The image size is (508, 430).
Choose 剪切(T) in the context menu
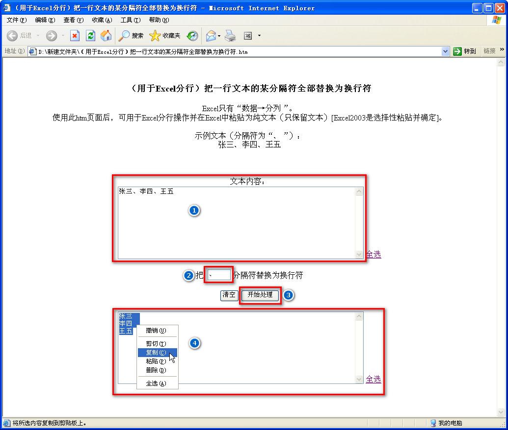pyautogui.click(x=158, y=344)
